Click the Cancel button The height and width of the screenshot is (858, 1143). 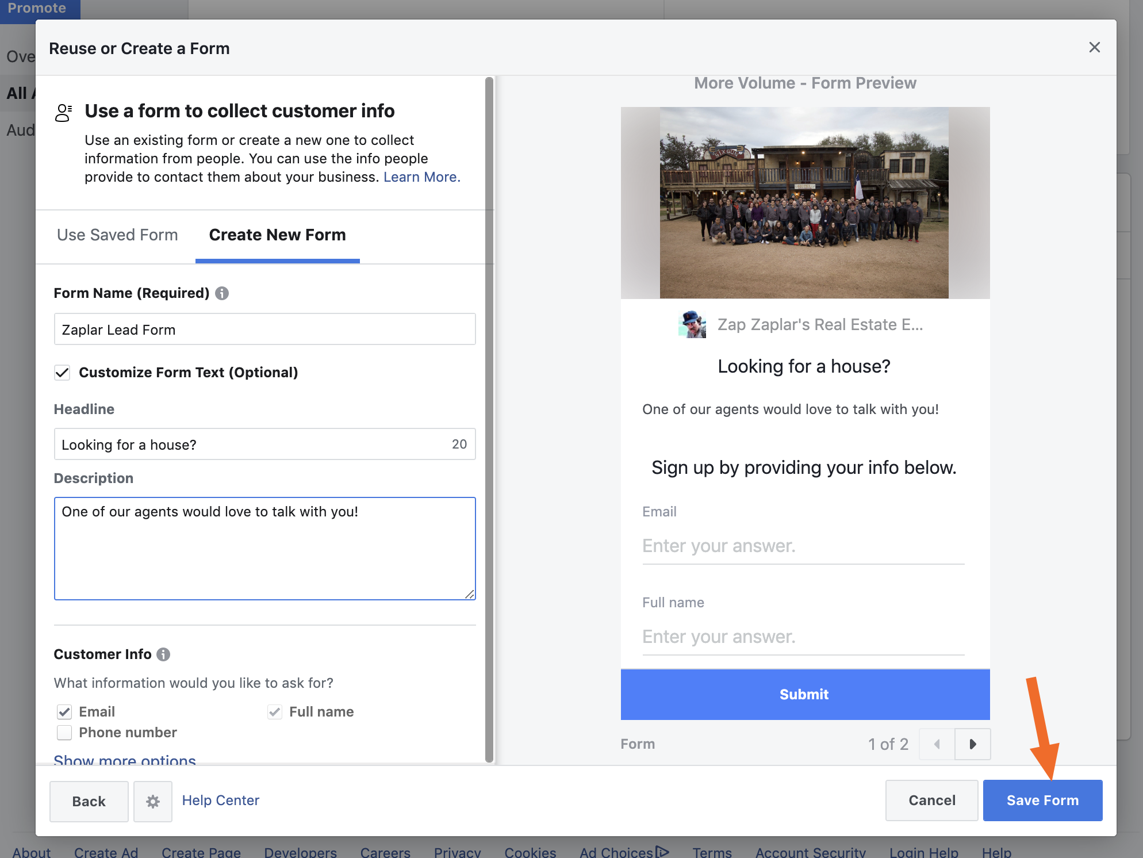click(x=932, y=800)
